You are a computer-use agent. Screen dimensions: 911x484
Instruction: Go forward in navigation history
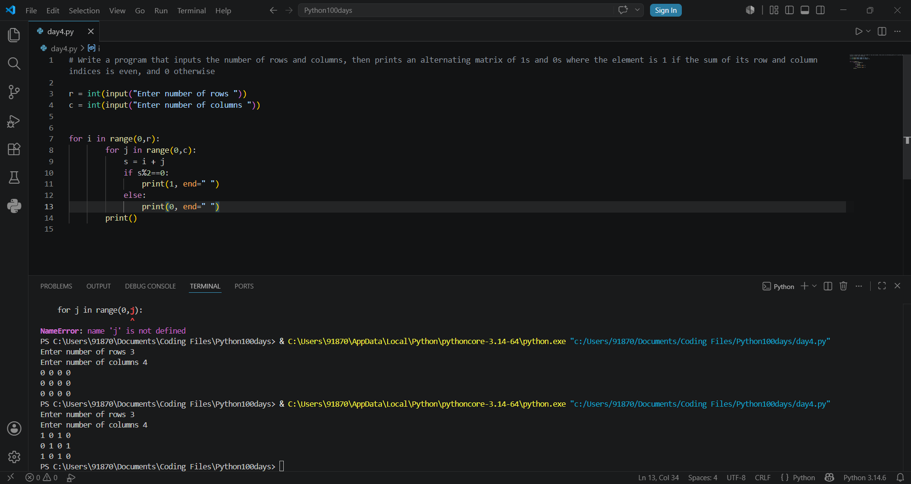[x=289, y=10]
